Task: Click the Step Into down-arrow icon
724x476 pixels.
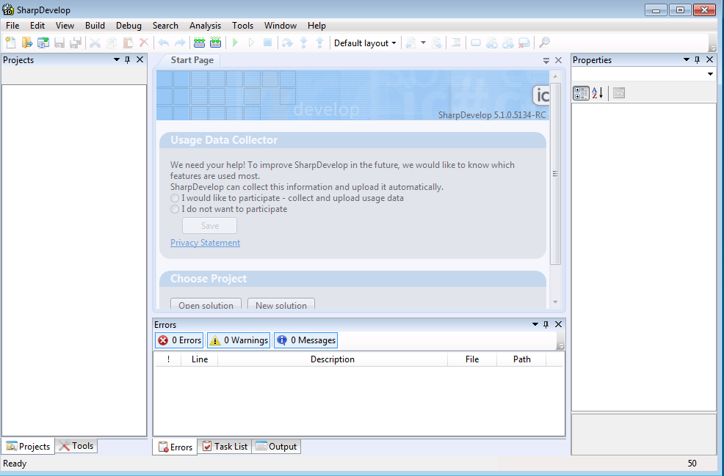Action: (x=303, y=43)
